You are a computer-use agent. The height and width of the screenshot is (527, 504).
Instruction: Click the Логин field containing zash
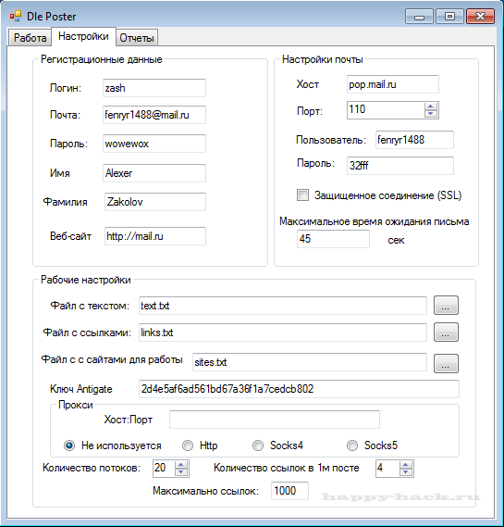coord(154,88)
